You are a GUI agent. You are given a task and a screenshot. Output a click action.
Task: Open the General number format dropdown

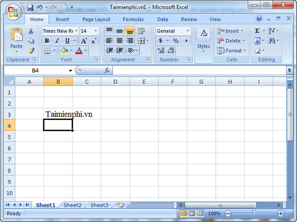pyautogui.click(x=188, y=31)
